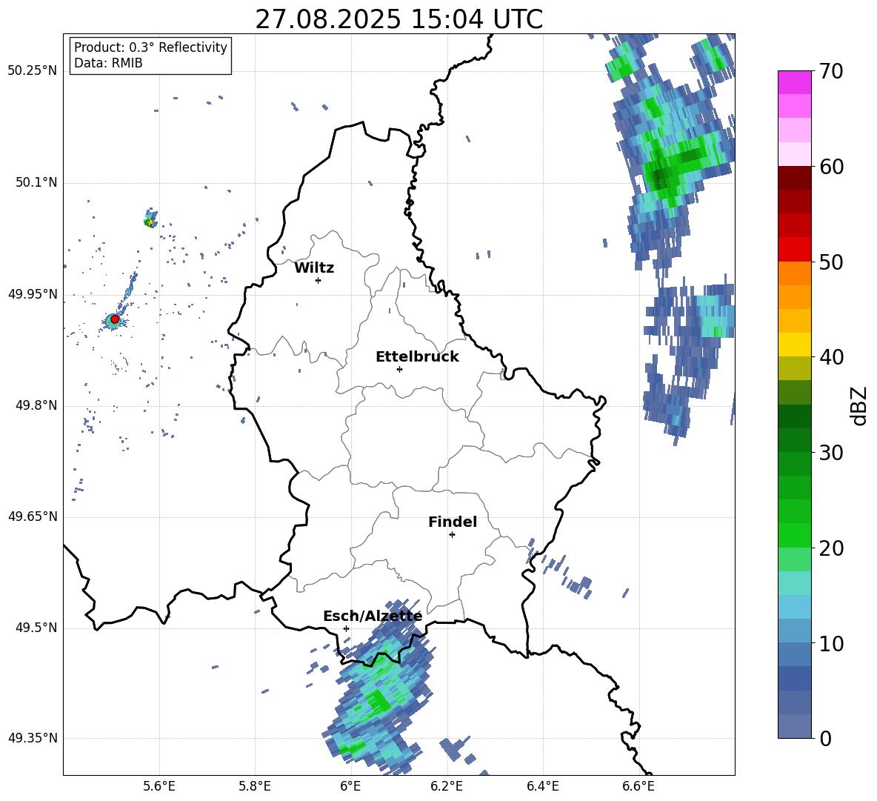Click the 49.8°N latitude label
Screen dimensions: 877x801
(36, 405)
